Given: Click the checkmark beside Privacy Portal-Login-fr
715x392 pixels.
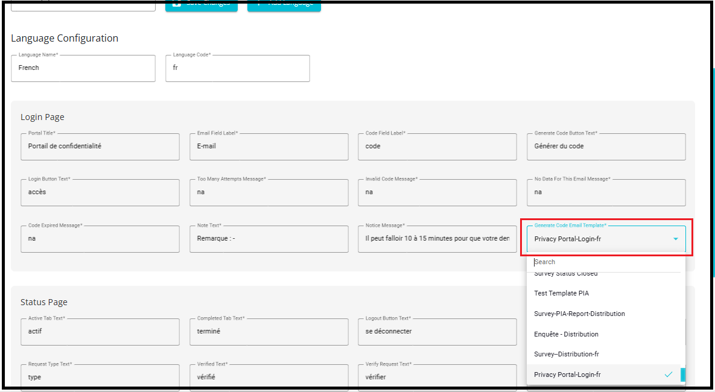Looking at the screenshot, I should (x=668, y=375).
